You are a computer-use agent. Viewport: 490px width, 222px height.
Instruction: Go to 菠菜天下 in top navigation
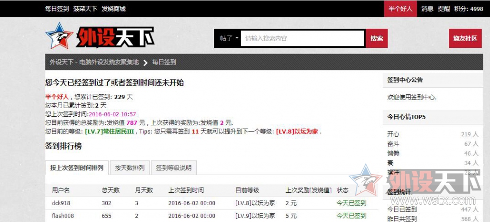click(x=85, y=9)
